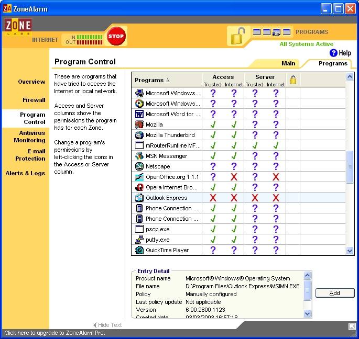
Task: Click the Mozilla program icon
Action: coord(139,125)
